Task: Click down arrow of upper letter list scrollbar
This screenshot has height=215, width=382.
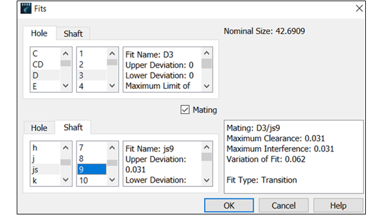Action: point(66,86)
